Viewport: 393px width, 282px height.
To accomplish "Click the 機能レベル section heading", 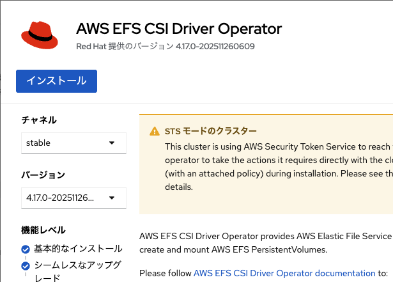I will point(43,230).
